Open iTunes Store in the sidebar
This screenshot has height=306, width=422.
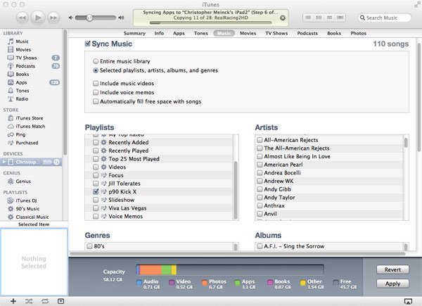(x=31, y=118)
